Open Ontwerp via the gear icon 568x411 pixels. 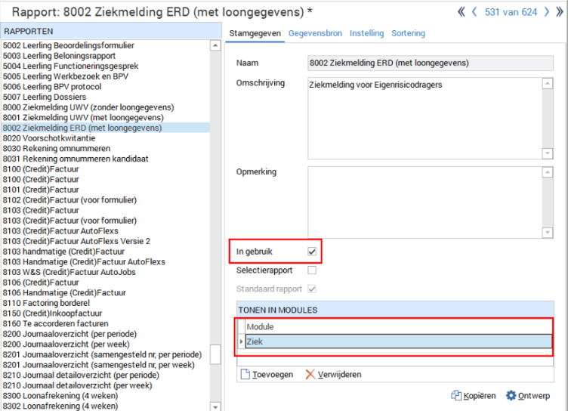[x=511, y=395]
